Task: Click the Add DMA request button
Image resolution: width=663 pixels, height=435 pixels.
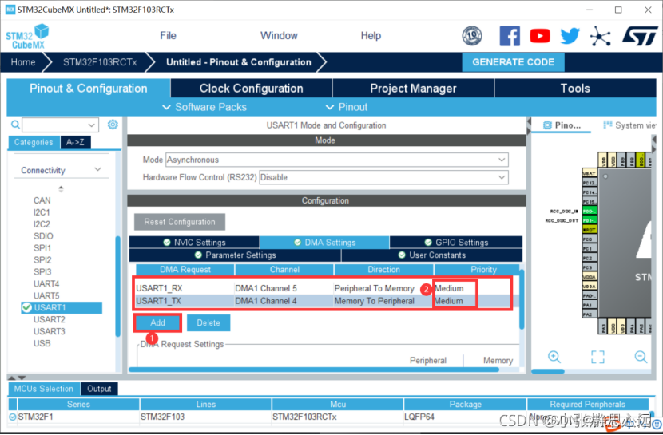Action: [157, 322]
